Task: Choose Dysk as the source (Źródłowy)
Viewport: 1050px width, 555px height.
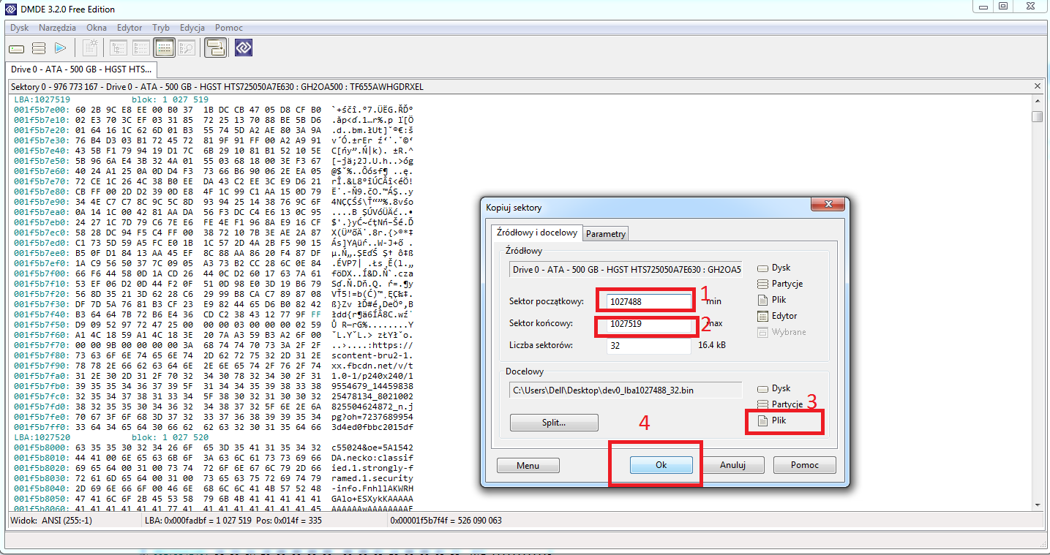Action: click(x=774, y=268)
